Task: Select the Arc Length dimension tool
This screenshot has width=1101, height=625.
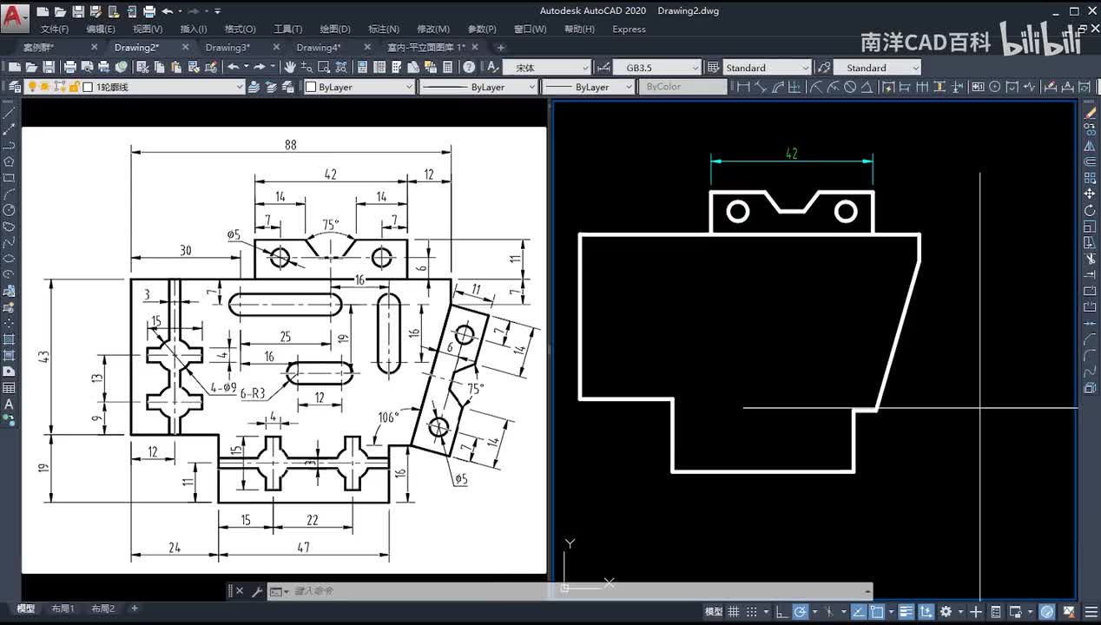Action: coord(778,87)
